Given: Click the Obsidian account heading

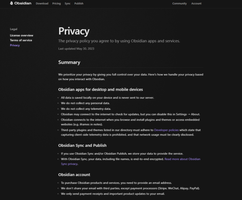Looking at the screenshot, I should 74,175.
